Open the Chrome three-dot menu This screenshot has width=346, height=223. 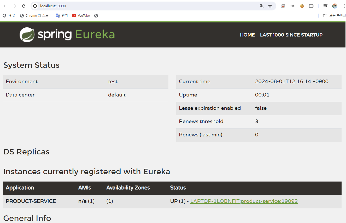[344, 6]
